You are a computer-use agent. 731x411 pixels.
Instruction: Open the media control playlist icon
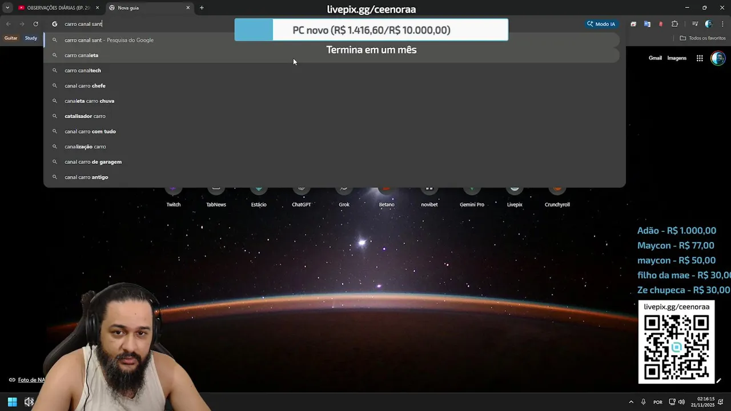(x=695, y=24)
